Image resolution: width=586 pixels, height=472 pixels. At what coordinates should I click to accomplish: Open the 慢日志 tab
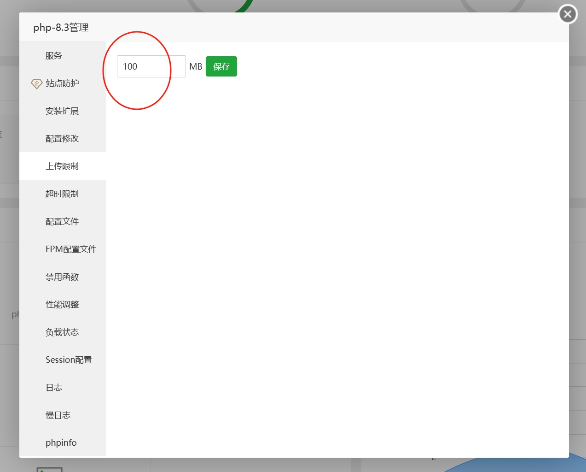63,415
